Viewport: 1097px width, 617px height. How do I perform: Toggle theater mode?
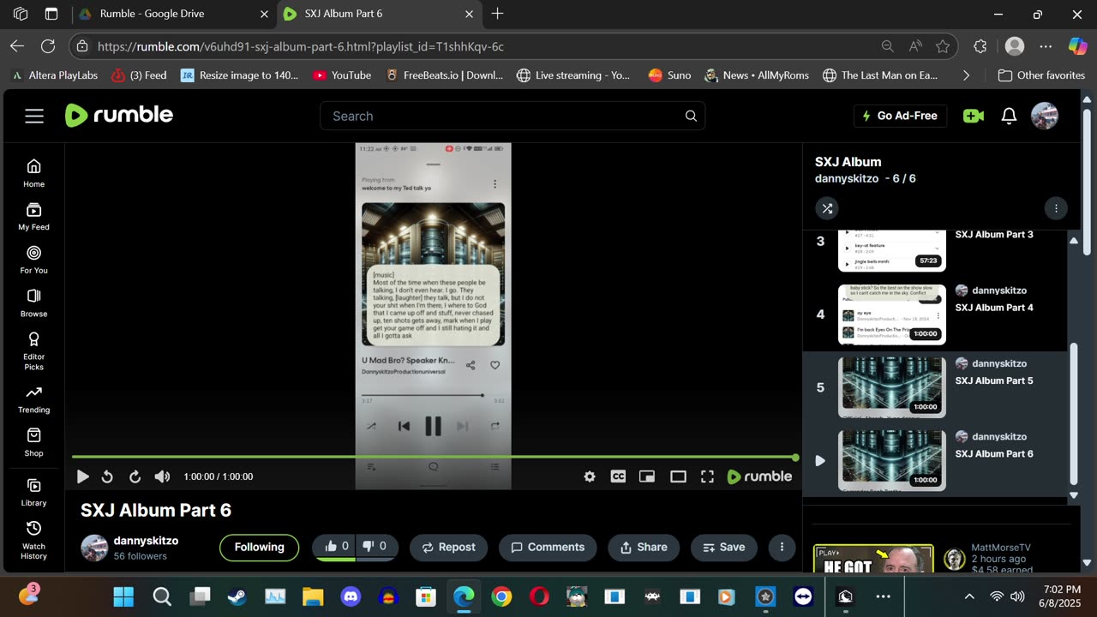pyautogui.click(x=678, y=476)
